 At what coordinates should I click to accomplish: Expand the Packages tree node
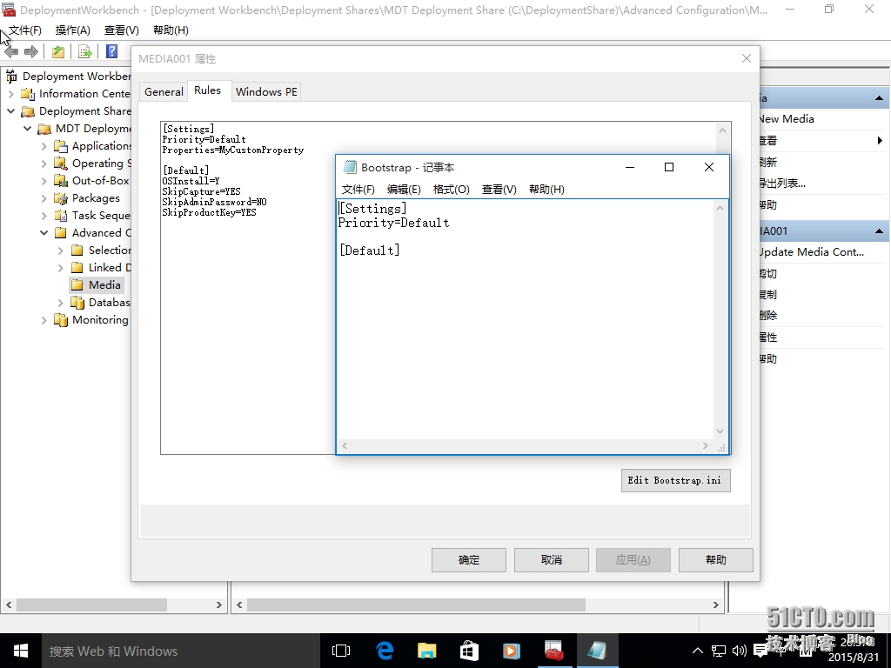tap(44, 198)
